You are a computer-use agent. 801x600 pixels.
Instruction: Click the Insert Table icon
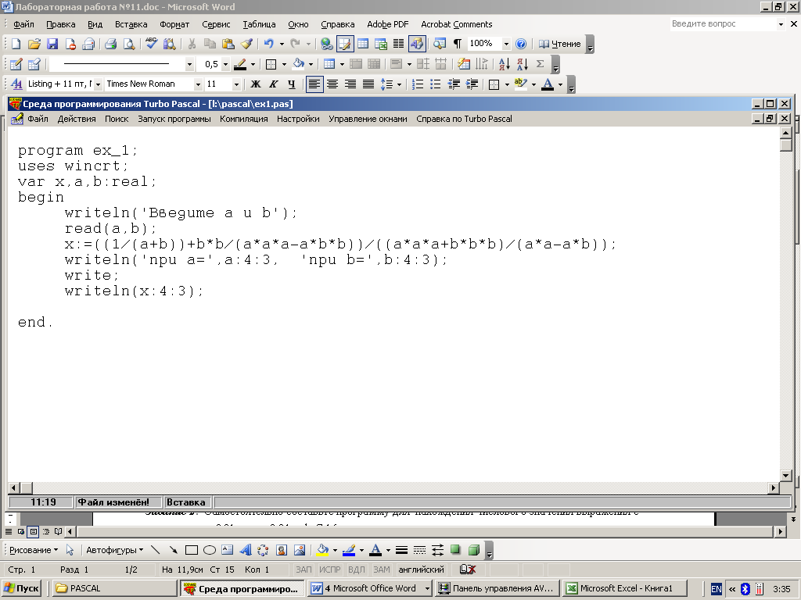363,44
